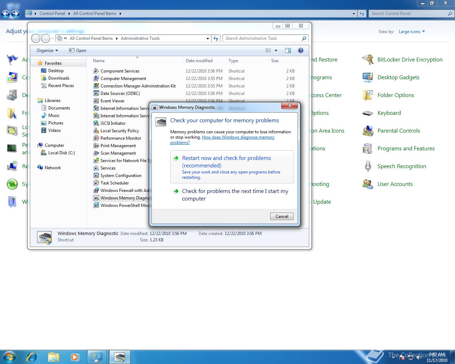
Task: Expand the View by Large icons dropdown
Action: tap(412, 32)
